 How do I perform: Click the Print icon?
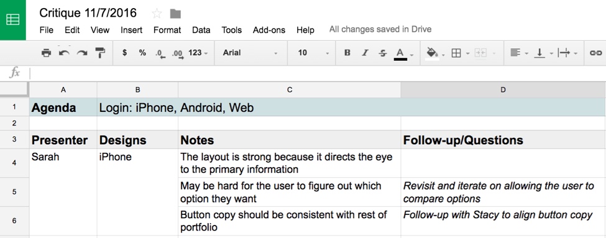(x=47, y=53)
